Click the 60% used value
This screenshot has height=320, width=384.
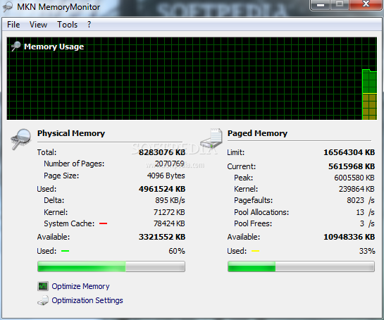(x=177, y=251)
